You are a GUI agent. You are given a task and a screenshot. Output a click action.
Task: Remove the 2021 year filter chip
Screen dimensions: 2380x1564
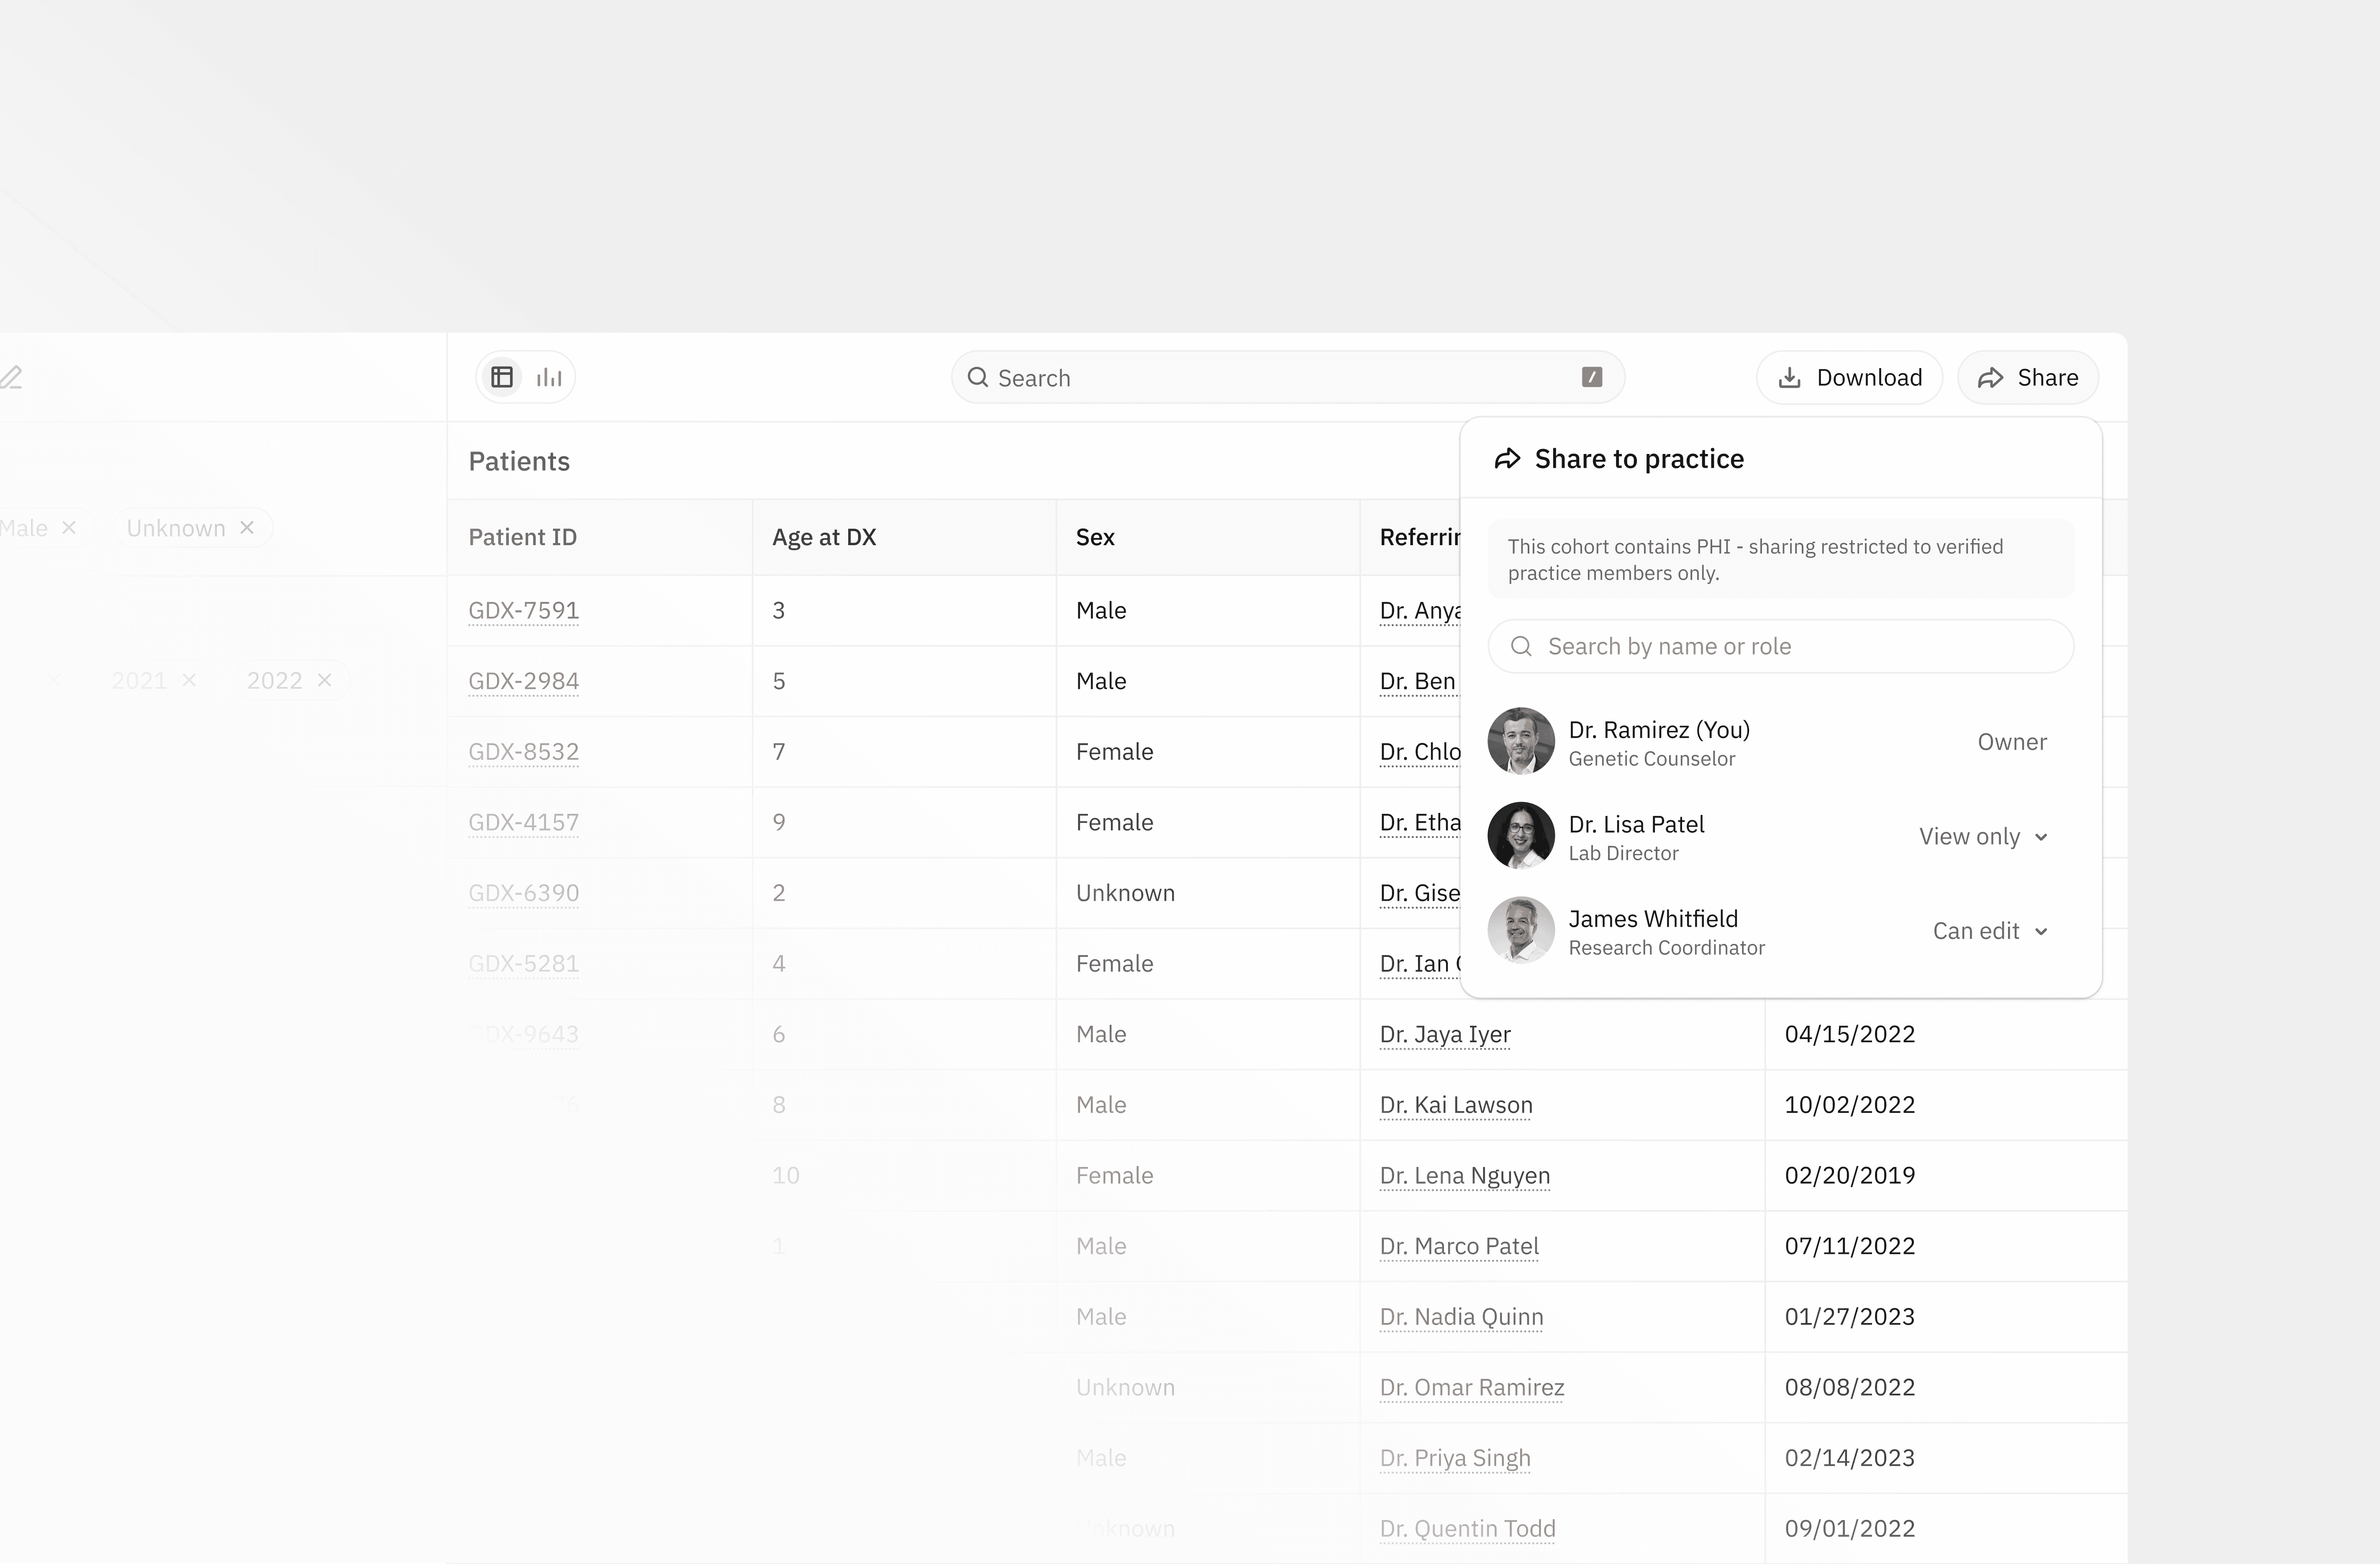189,680
